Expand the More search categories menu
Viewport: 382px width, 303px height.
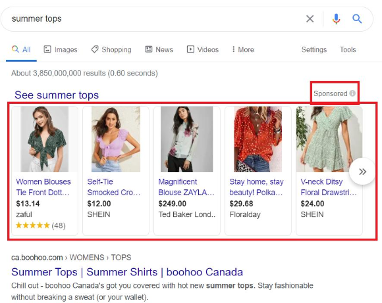coord(243,49)
